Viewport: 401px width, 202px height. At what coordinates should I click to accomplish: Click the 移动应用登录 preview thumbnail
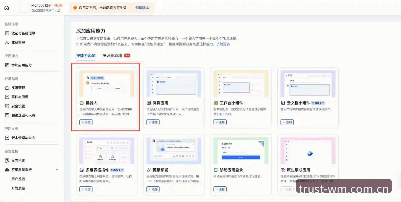pyautogui.click(x=241, y=151)
